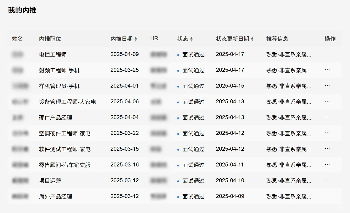
Task: Select the 姓名 column header
Action: pos(17,38)
